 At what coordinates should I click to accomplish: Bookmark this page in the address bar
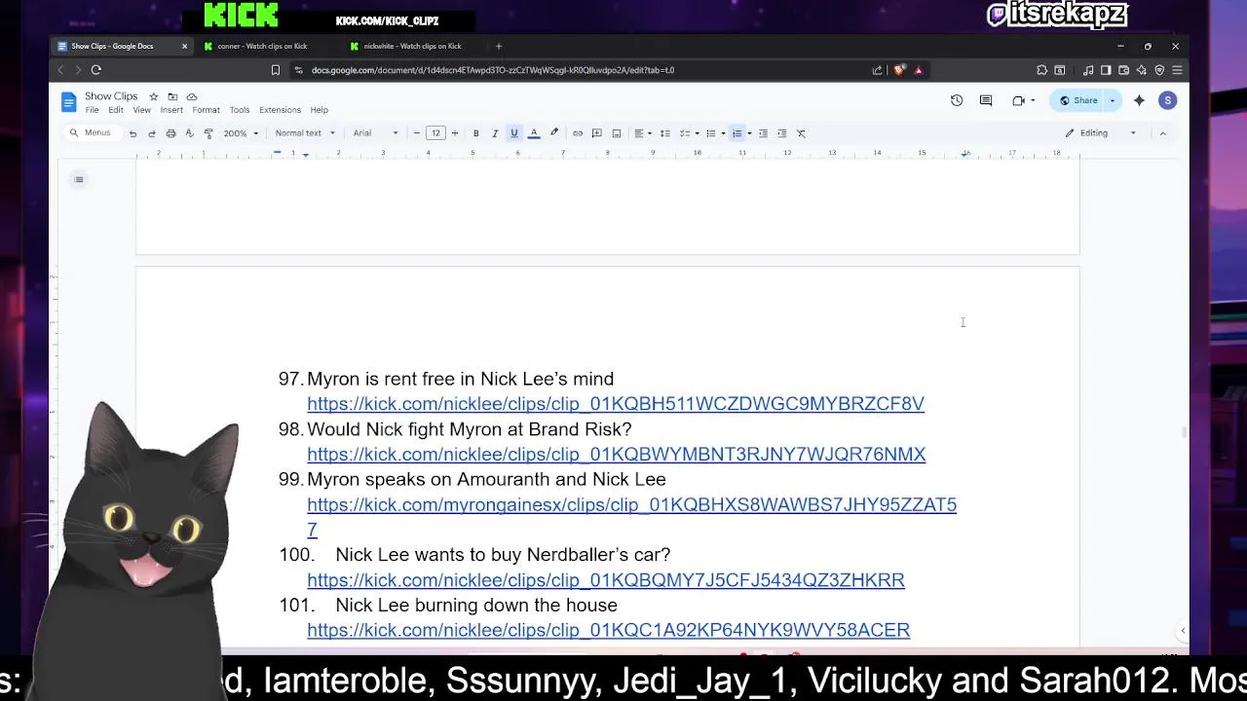(x=276, y=70)
